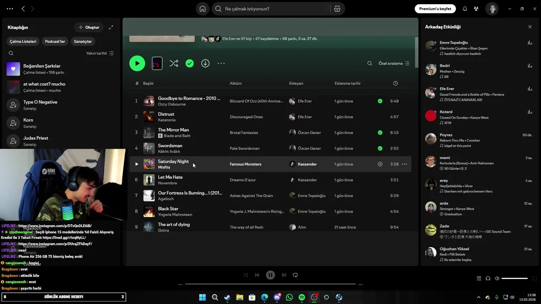This screenshot has height=304, width=541.
Task: Open File Explorer from the taskbar
Action: coord(240,297)
